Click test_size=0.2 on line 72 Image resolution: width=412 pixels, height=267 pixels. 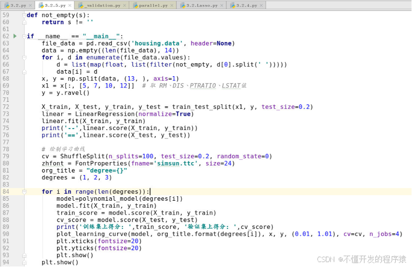286,107
